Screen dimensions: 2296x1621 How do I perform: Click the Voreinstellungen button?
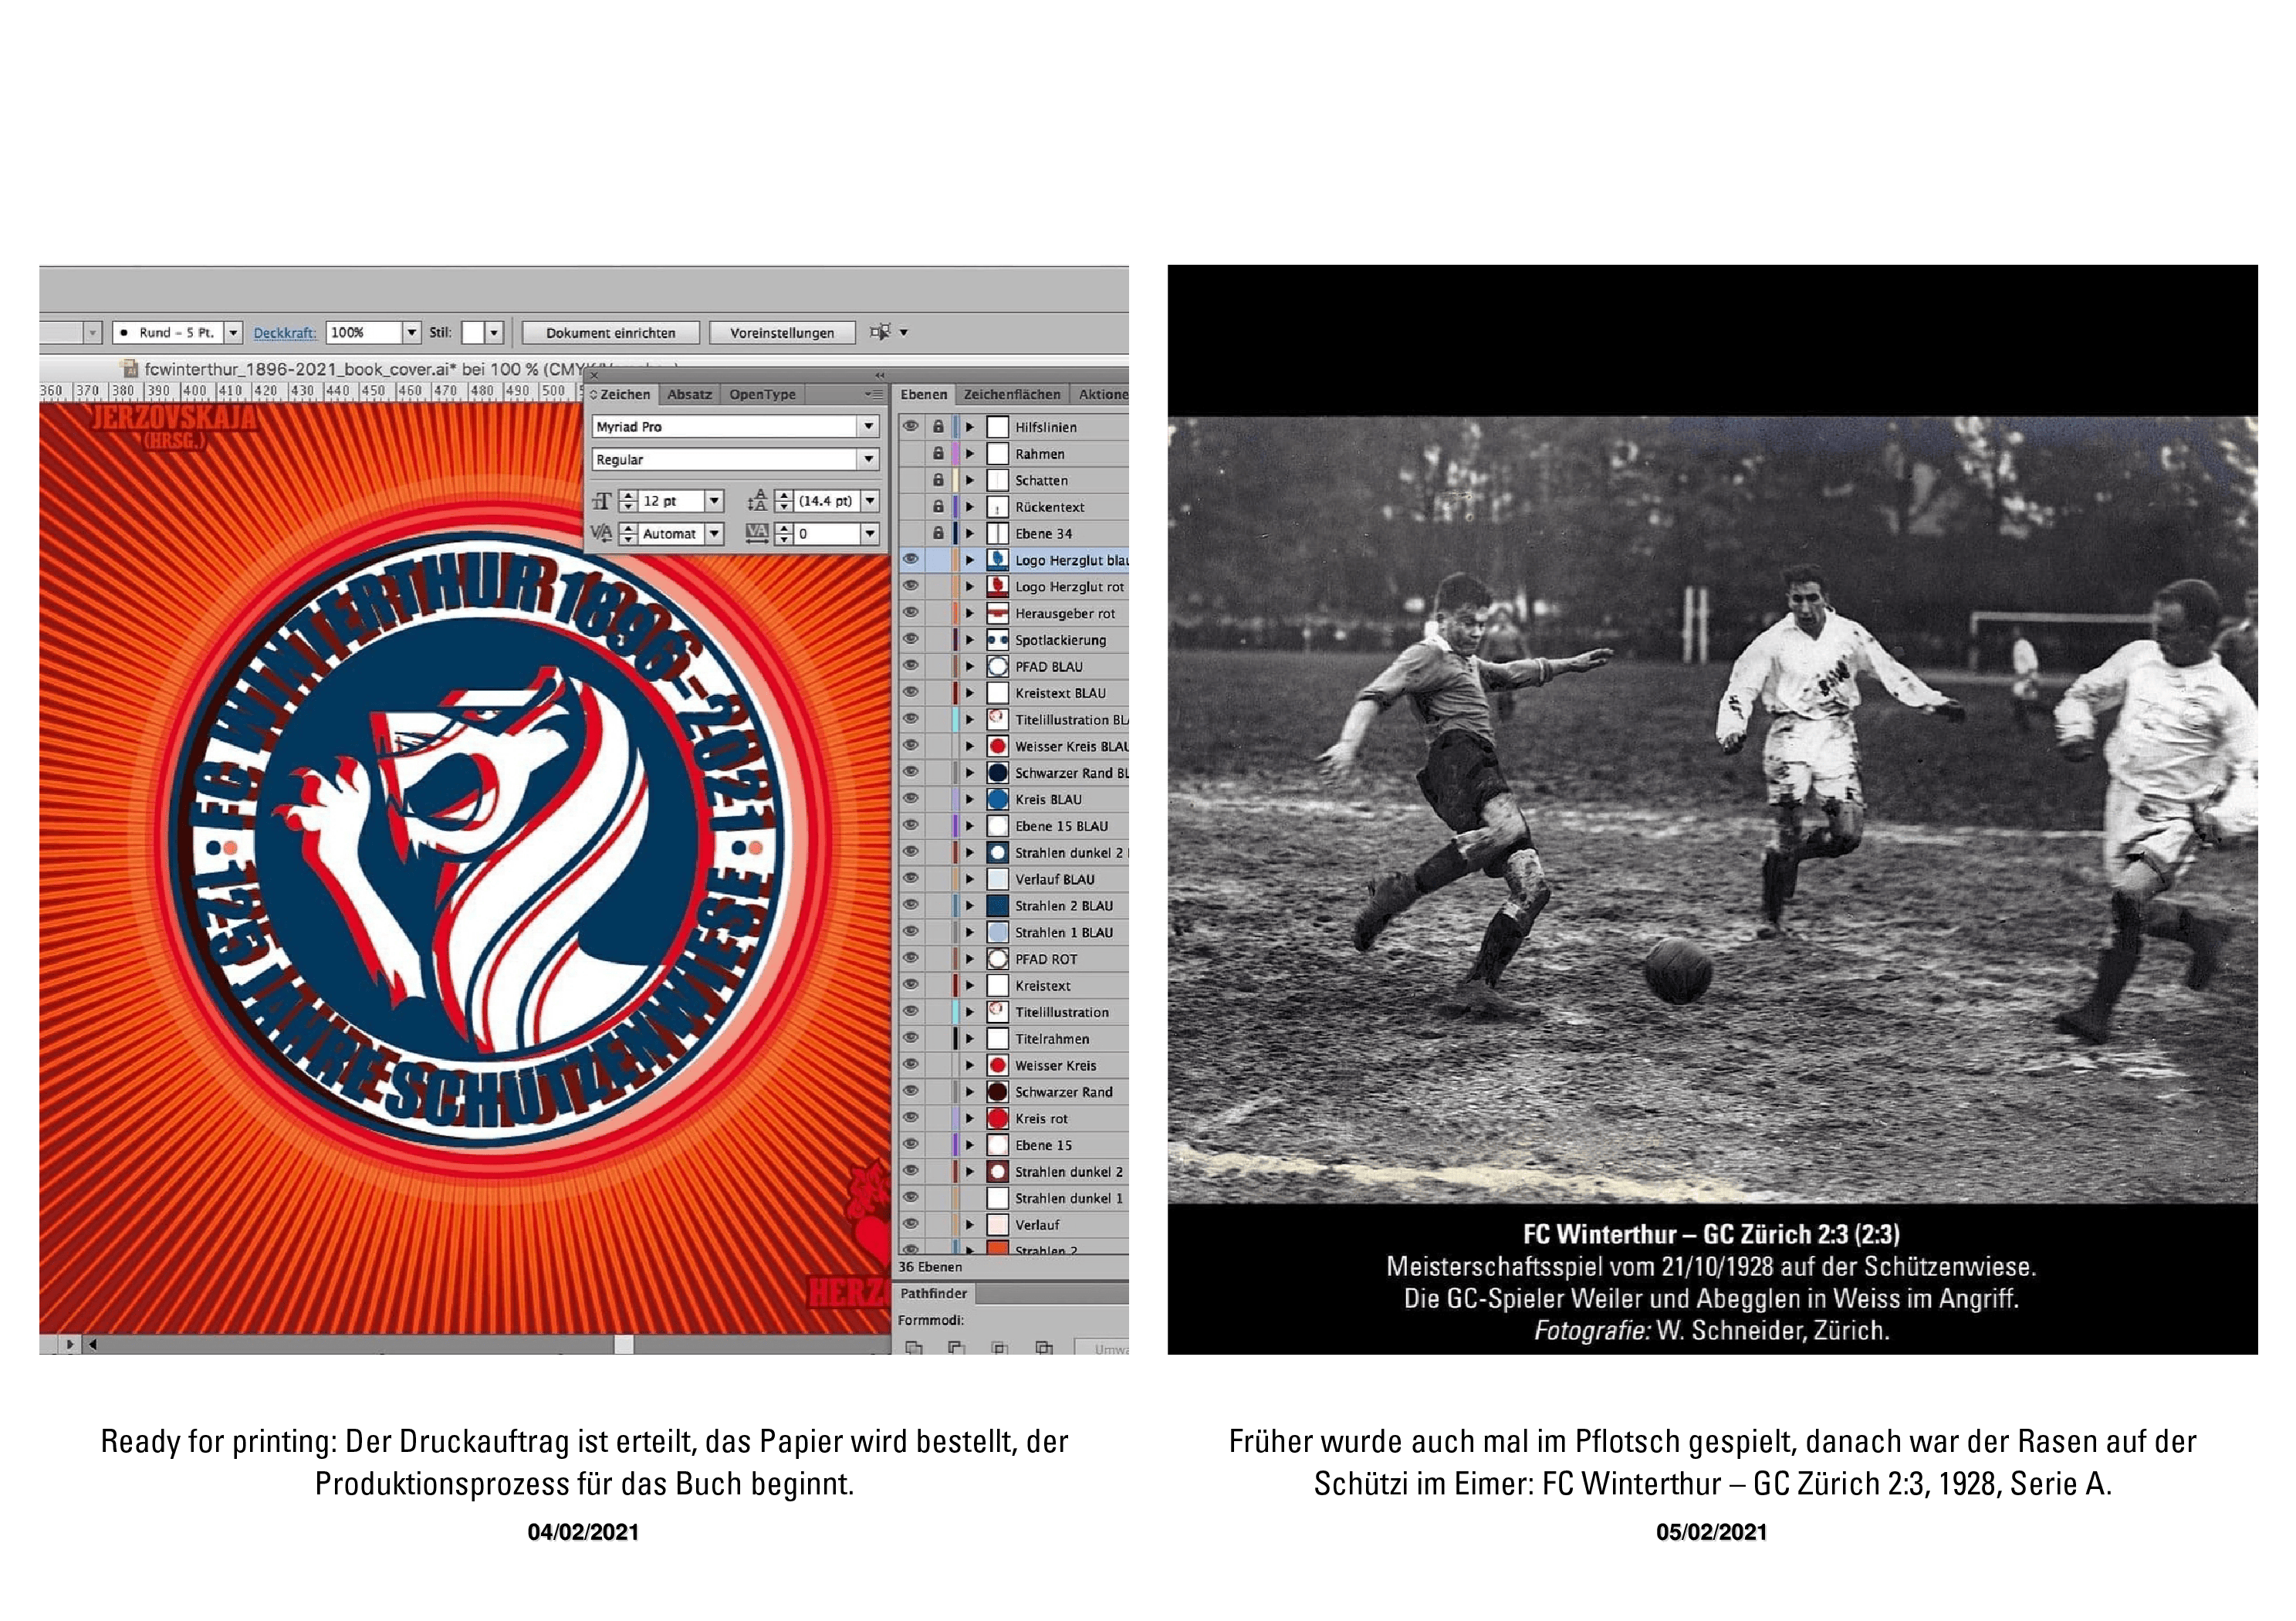[781, 333]
